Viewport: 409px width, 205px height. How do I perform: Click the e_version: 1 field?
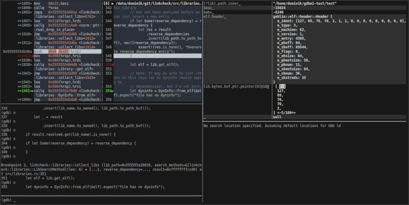[290, 34]
